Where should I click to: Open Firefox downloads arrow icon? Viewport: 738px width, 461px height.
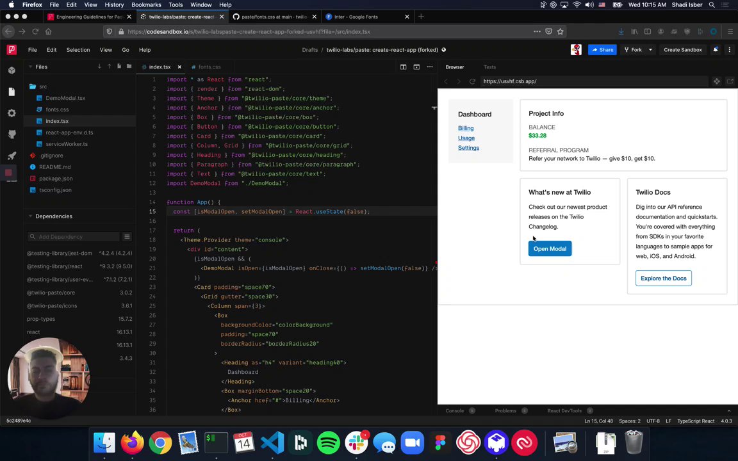(621, 31)
